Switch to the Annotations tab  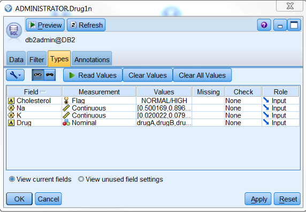92,58
